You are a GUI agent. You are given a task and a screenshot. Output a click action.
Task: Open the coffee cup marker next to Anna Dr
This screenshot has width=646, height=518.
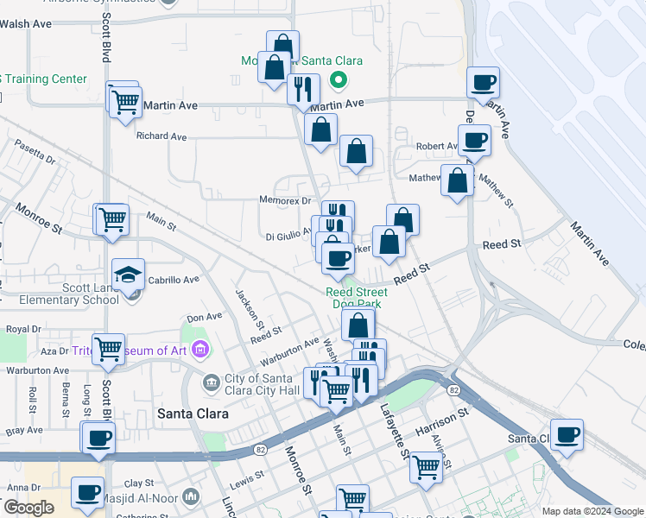tap(87, 494)
